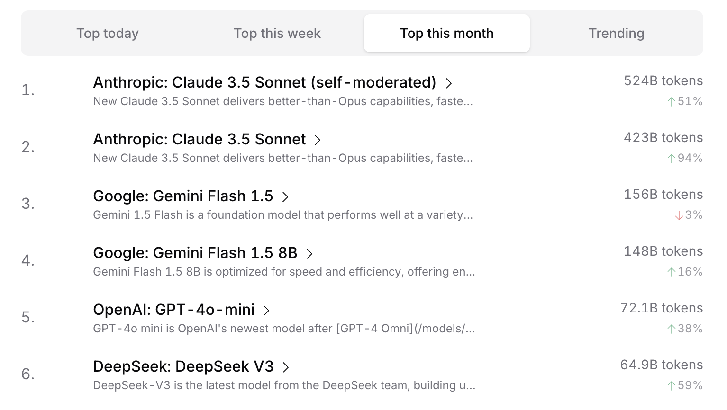Click the 423B tokens usage figure
Image resolution: width=727 pixels, height=410 pixels.
click(x=663, y=138)
